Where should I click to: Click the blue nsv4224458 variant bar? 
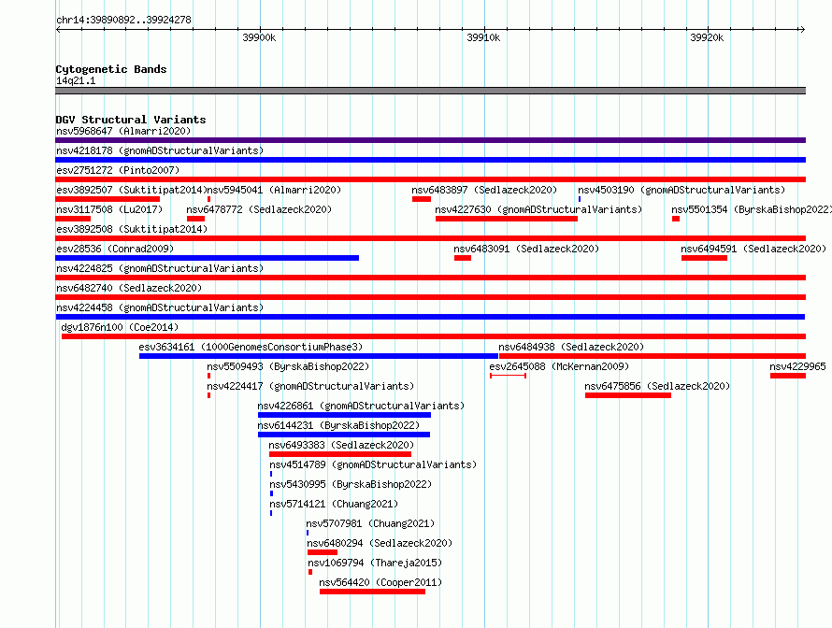click(430, 317)
